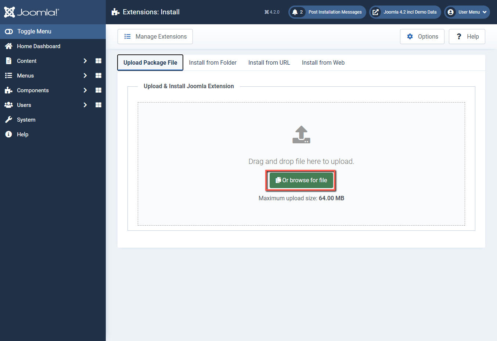Image resolution: width=497 pixels, height=341 pixels.
Task: Open the Menus dashboard grid icon
Action: pyautogui.click(x=98, y=75)
